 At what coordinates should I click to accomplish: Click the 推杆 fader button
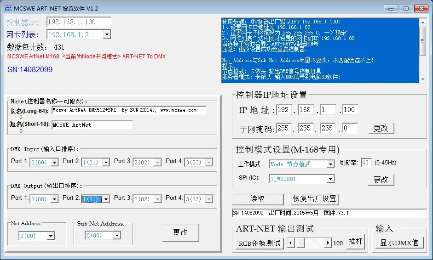pos(355,242)
